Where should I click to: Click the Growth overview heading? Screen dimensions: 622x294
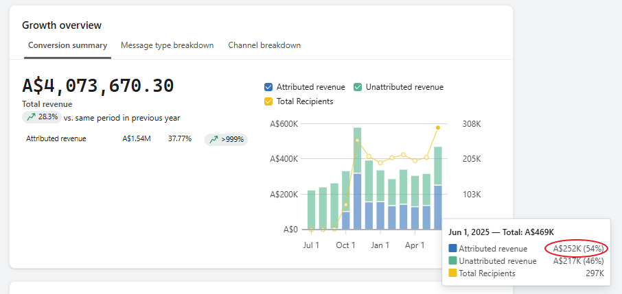pos(62,25)
